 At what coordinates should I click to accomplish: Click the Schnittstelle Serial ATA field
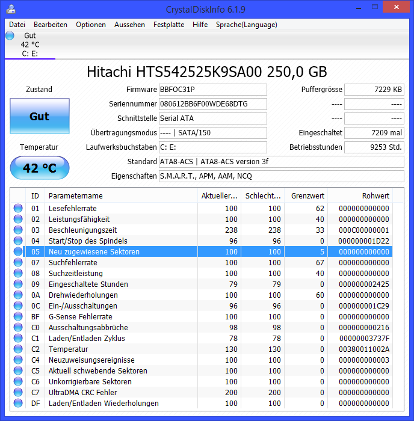click(213, 118)
